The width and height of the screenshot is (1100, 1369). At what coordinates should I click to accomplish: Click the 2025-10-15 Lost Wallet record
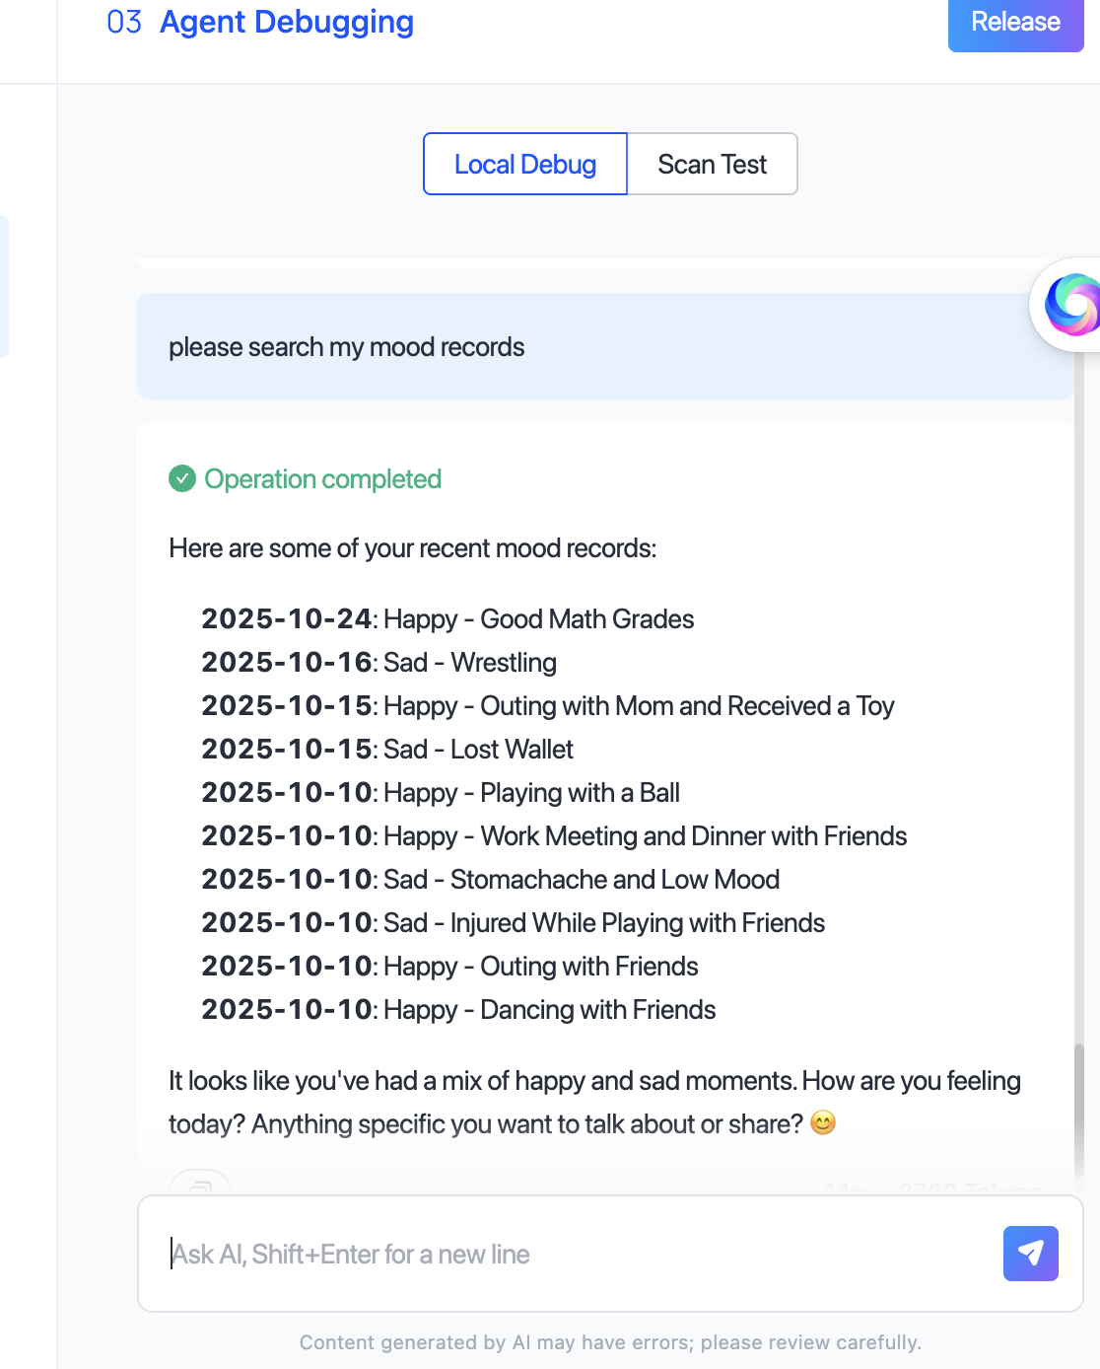coord(387,750)
